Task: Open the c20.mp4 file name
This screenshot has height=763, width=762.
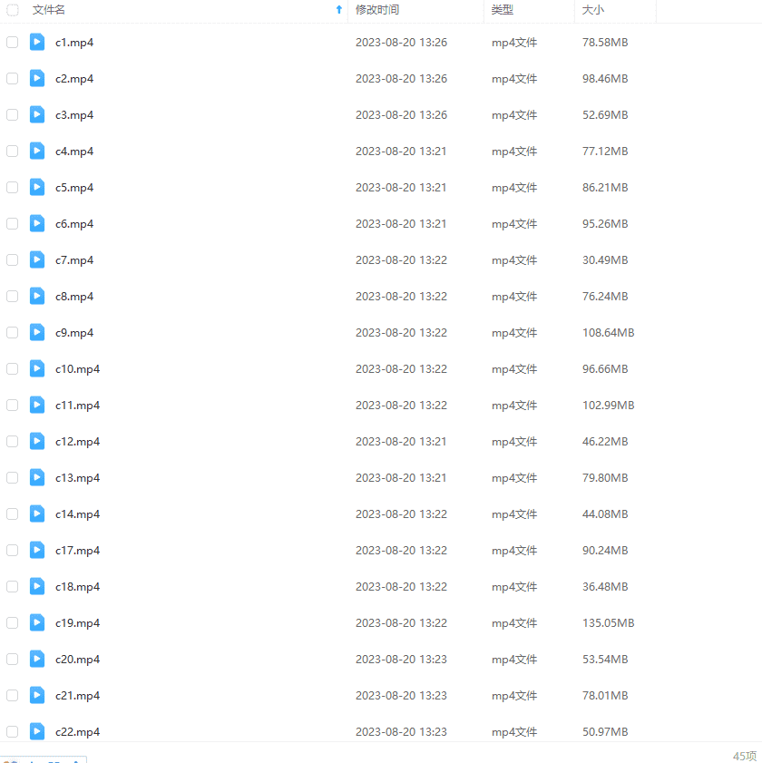Action: tap(77, 660)
